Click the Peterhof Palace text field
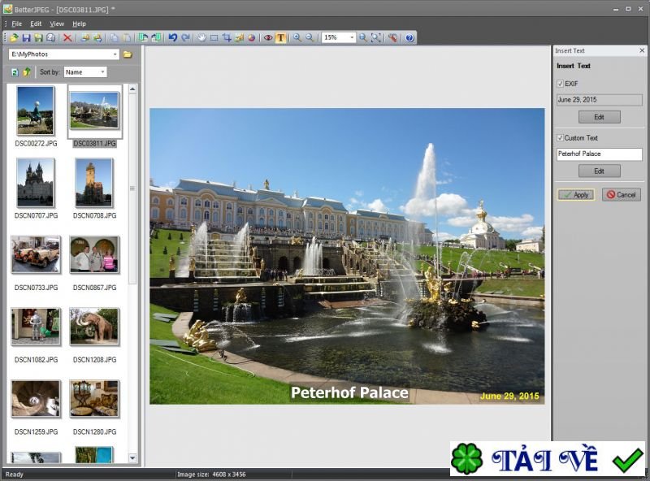The image size is (650, 481). pyautogui.click(x=599, y=154)
